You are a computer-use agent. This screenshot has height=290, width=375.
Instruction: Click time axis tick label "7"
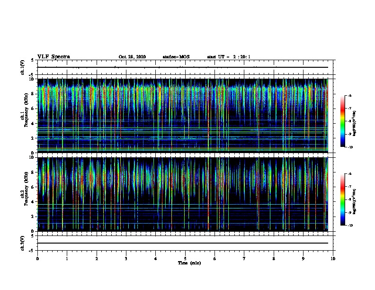(x=244, y=259)
